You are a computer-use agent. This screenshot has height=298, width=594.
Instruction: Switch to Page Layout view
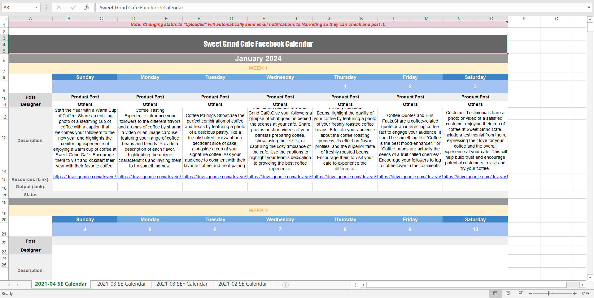(x=508, y=293)
